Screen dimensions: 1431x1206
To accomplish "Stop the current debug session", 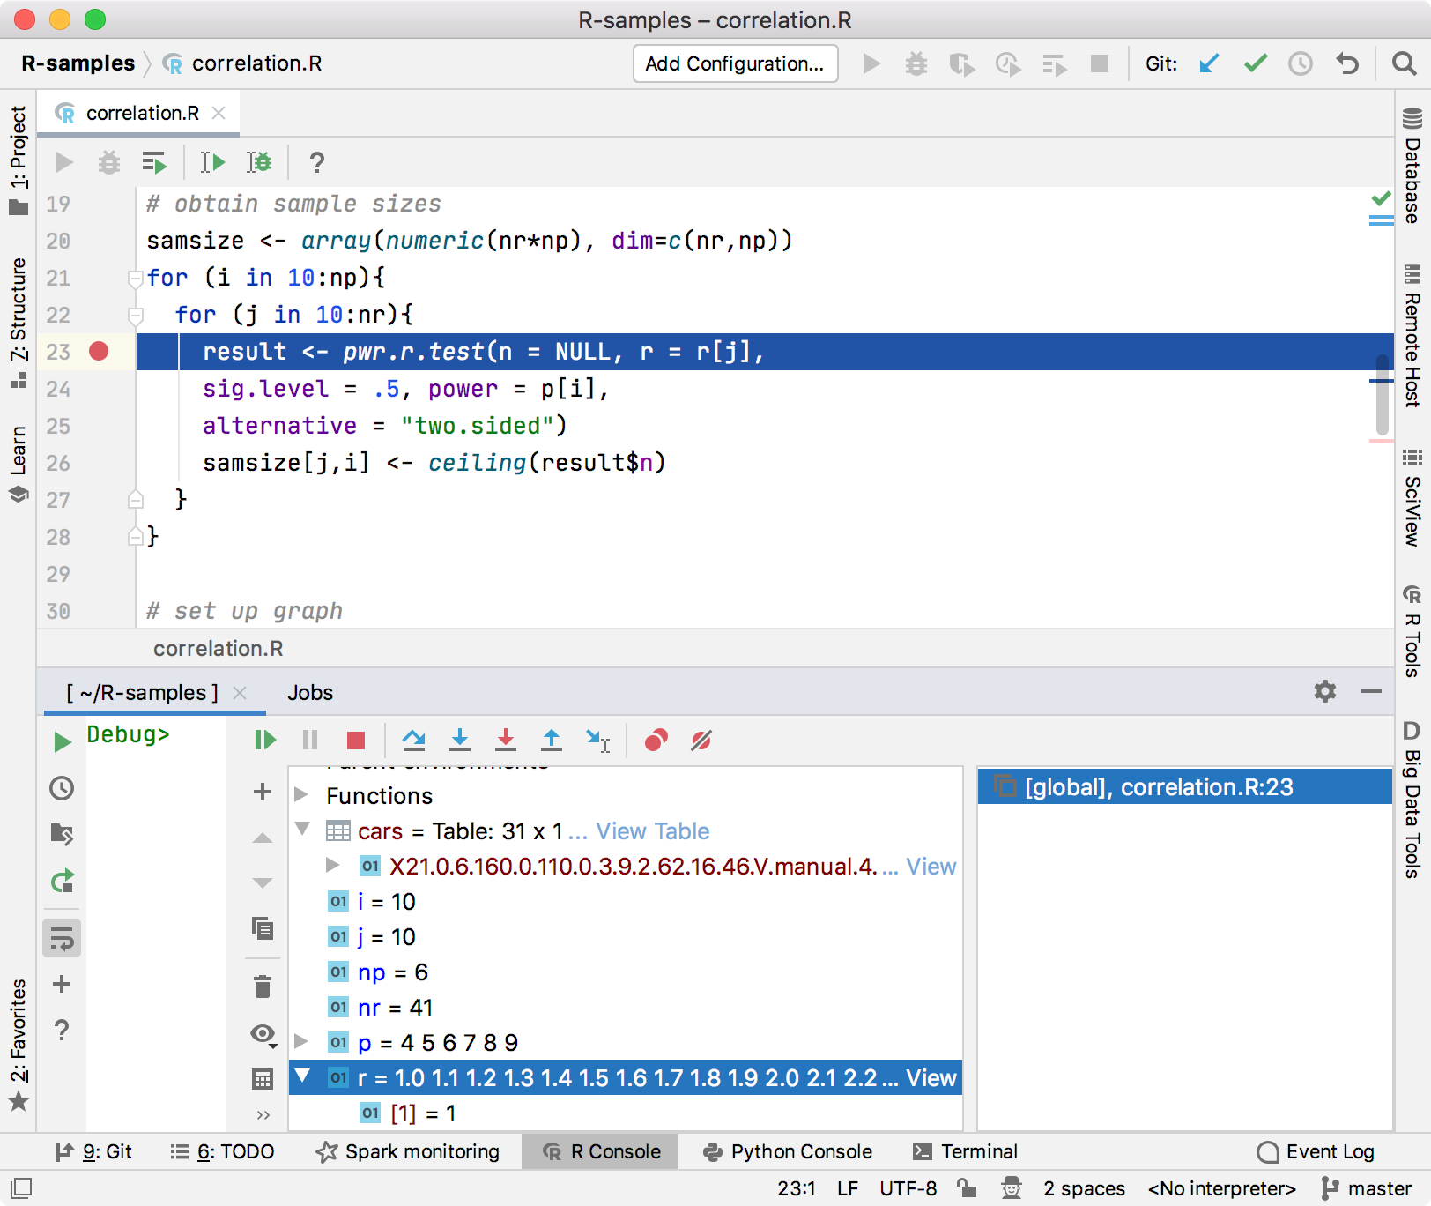I will [355, 741].
